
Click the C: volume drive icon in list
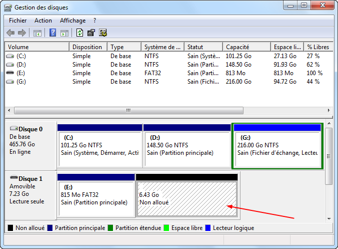coord(10,56)
